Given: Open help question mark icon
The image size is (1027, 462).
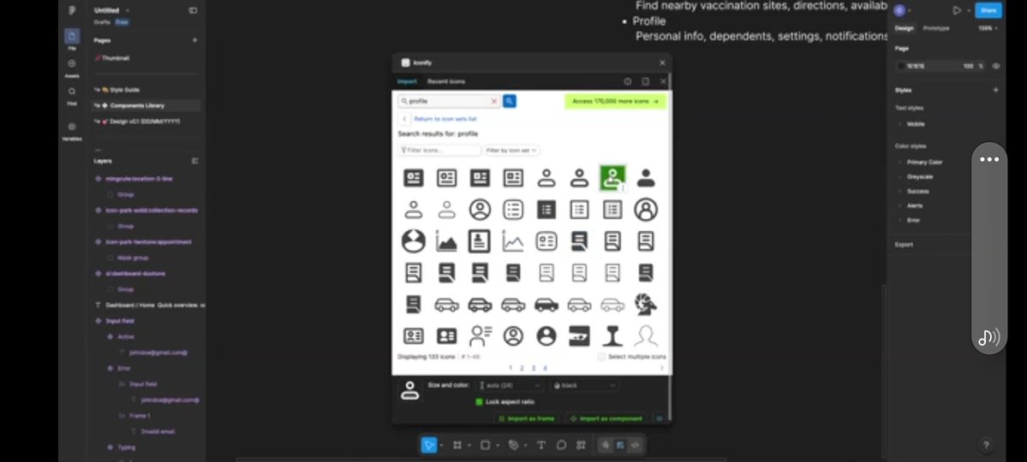Looking at the screenshot, I should pyautogui.click(x=986, y=445).
